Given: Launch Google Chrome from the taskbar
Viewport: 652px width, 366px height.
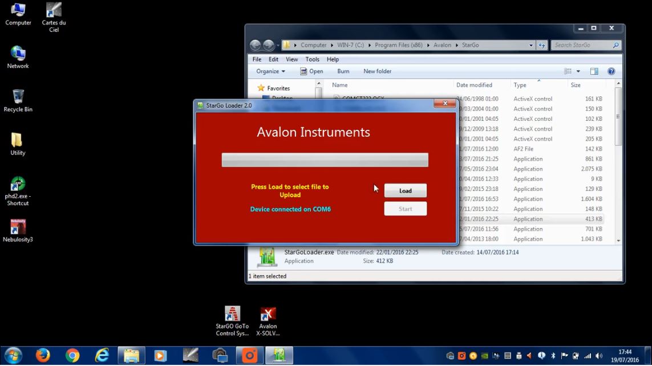Looking at the screenshot, I should click(72, 356).
